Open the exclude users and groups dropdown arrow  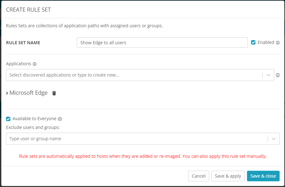point(274,139)
